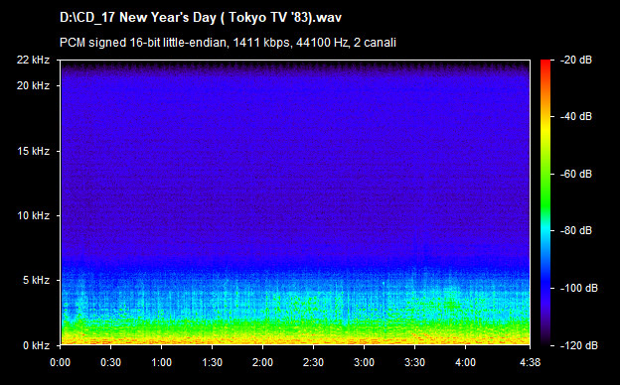The width and height of the screenshot is (620, 385).
Task: Click the 15 kHz frequency axis label
Action: pyautogui.click(x=33, y=151)
